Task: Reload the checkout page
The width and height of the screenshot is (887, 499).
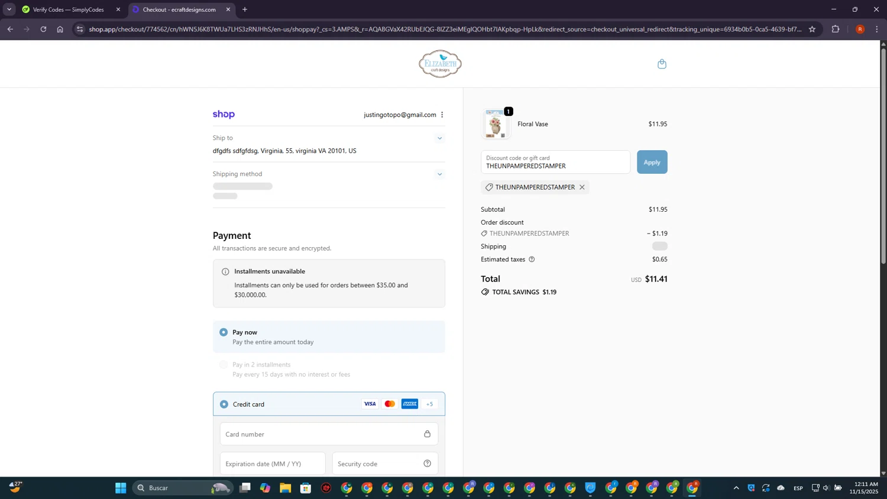Action: 43,29
